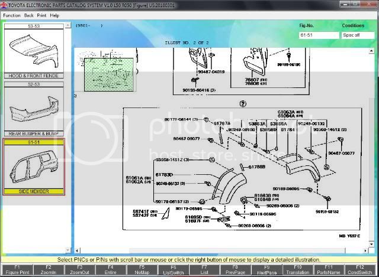This screenshot has height=277, width=379.
Task: Select part number 58741F RH
Action: click(x=145, y=211)
